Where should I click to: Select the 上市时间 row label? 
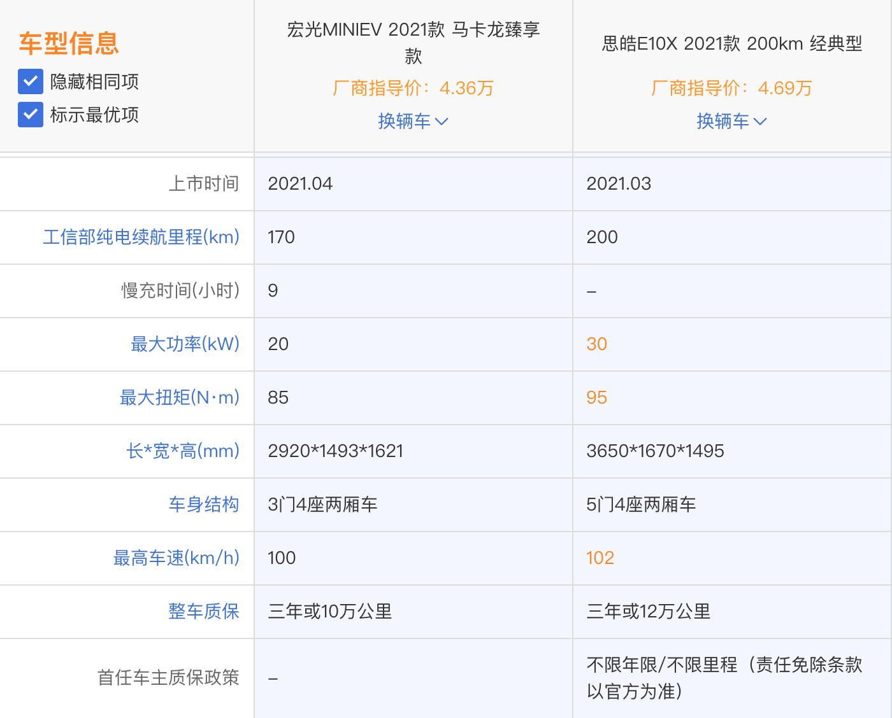pos(204,183)
